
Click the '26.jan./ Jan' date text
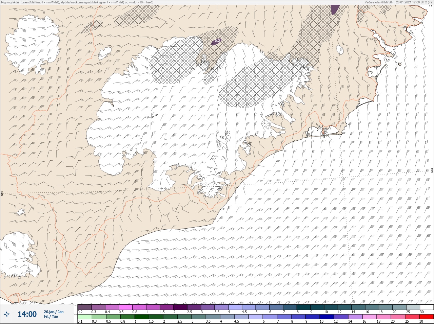point(54,311)
